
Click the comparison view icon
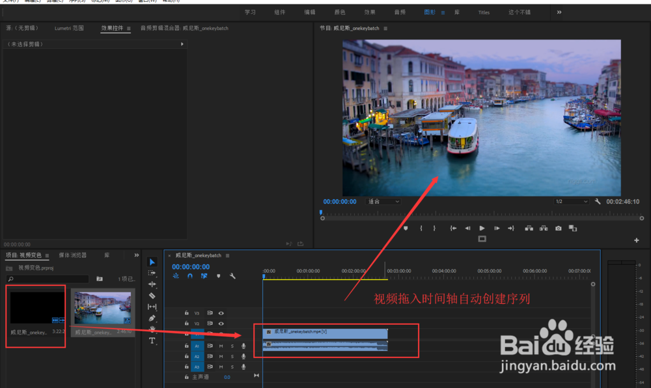(573, 229)
